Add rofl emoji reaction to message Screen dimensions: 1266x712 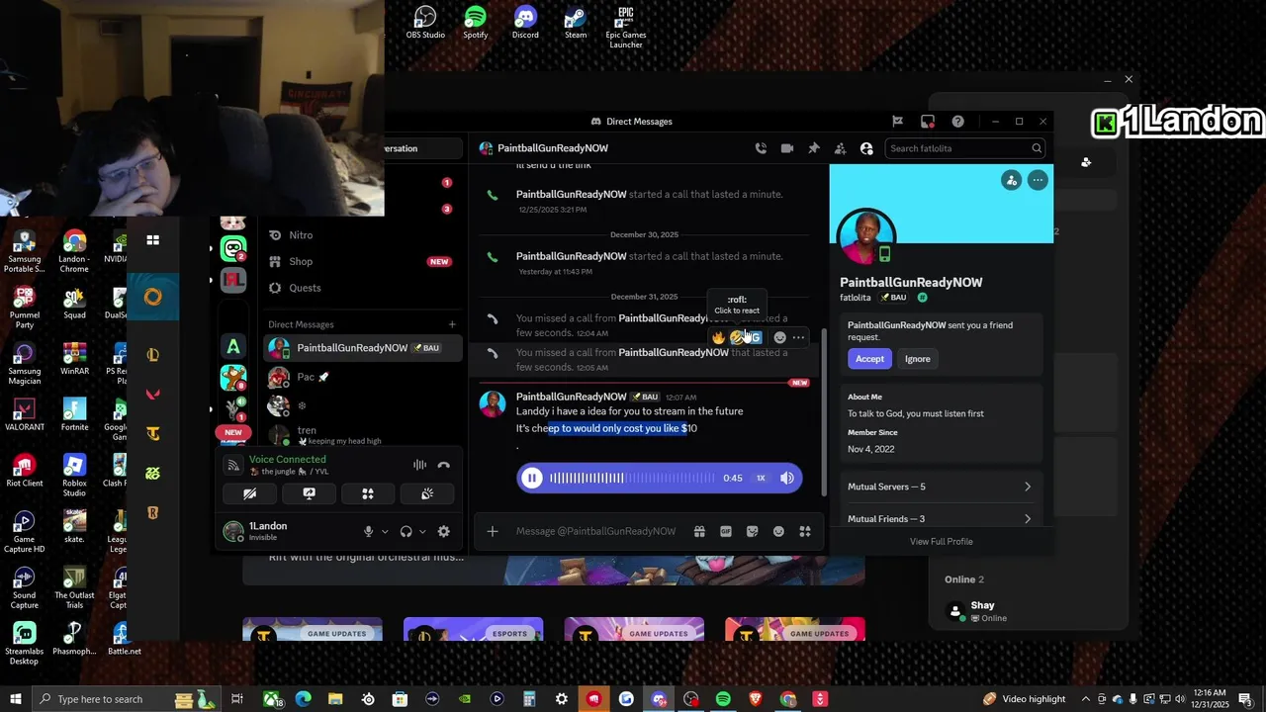tap(736, 337)
